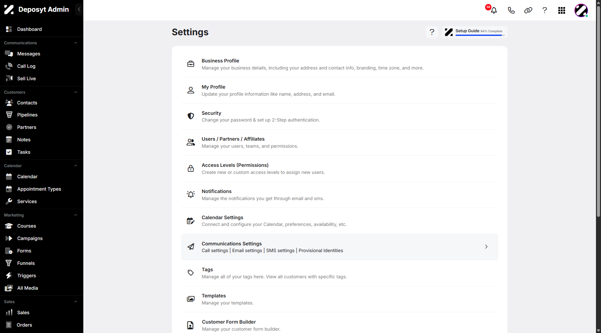Click the Templates image icon
Screen dimensions: 601x333
(x=191, y=299)
